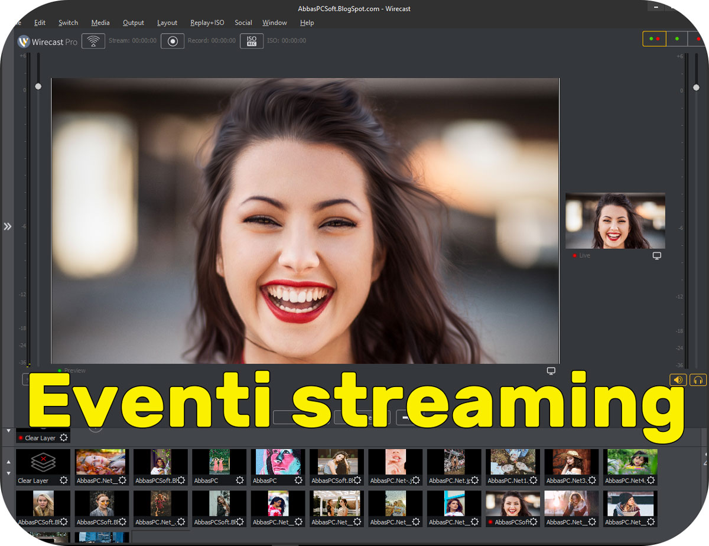
Task: Open the Output menu
Action: (x=134, y=22)
